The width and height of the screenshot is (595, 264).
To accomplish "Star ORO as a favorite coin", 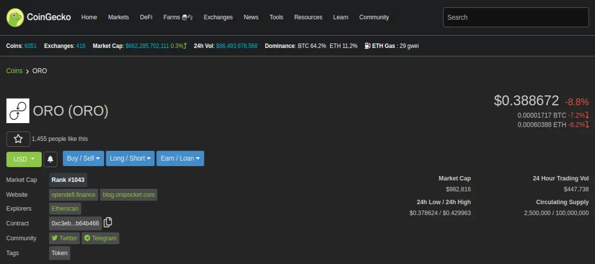I will click(18, 139).
